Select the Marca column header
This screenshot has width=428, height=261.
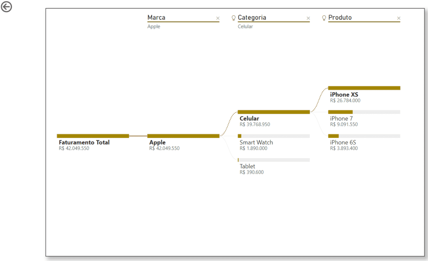156,18
